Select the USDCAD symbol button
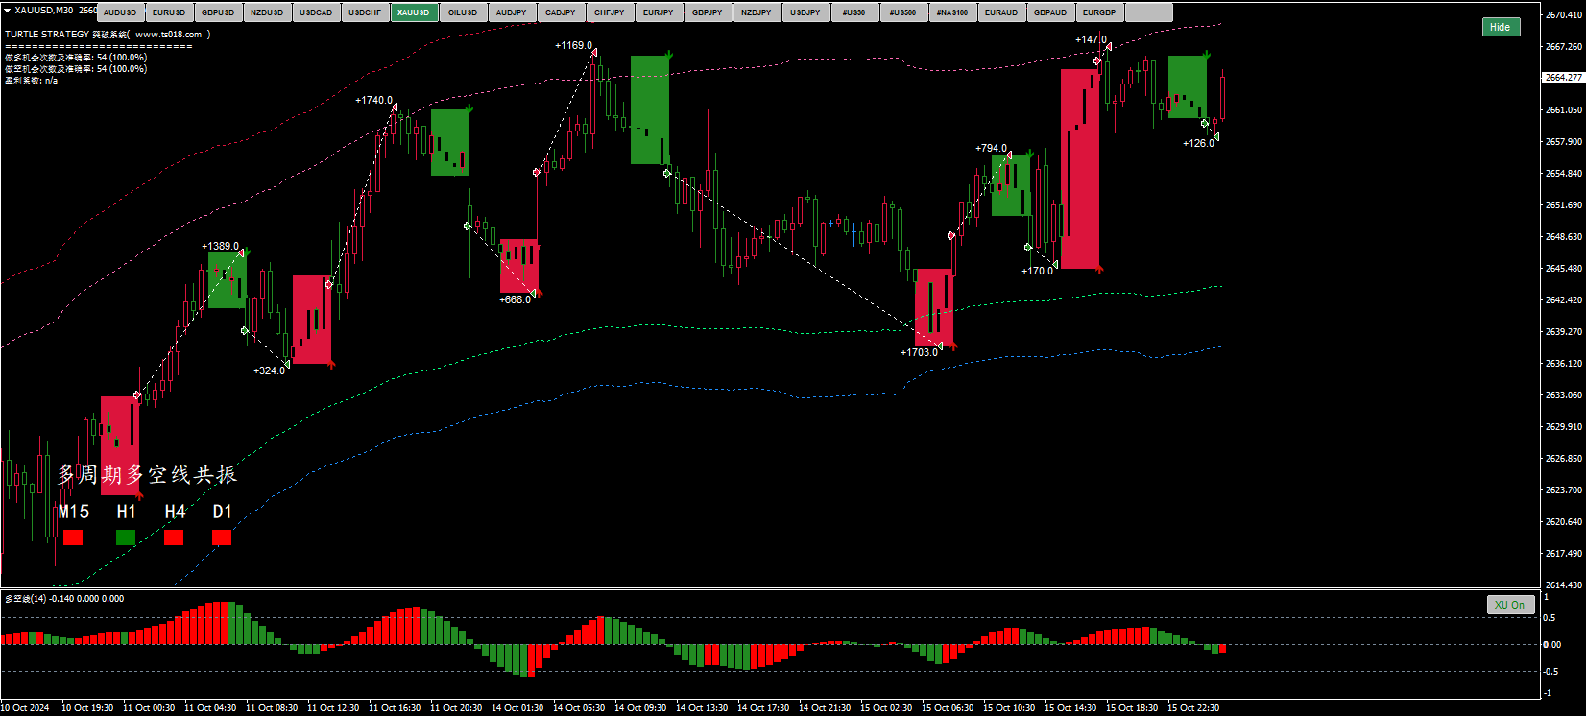This screenshot has height=716, width=1586. [316, 12]
